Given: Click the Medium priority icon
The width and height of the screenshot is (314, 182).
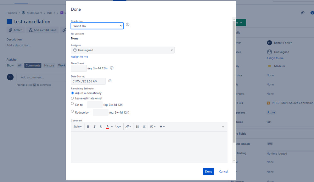Looking at the screenshot, I should point(269,66).
